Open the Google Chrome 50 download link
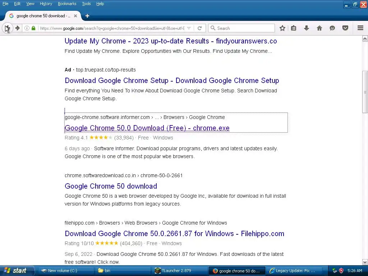This screenshot has width=368, height=276. point(111,186)
